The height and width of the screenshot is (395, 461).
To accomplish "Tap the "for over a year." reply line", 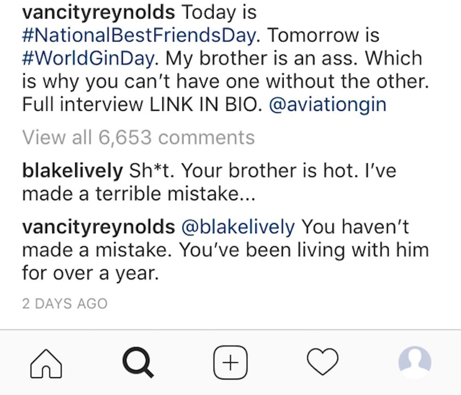I will [x=90, y=273].
